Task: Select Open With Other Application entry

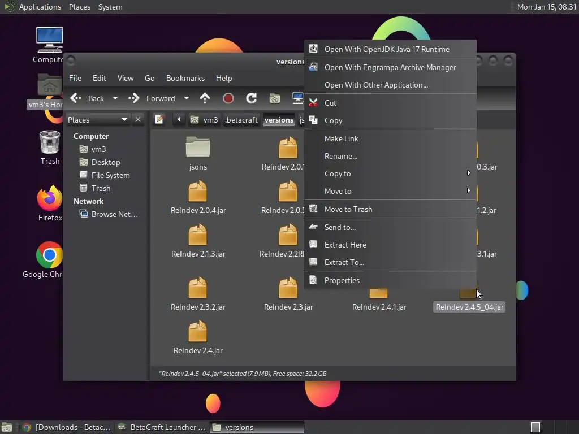Action: tap(390, 85)
